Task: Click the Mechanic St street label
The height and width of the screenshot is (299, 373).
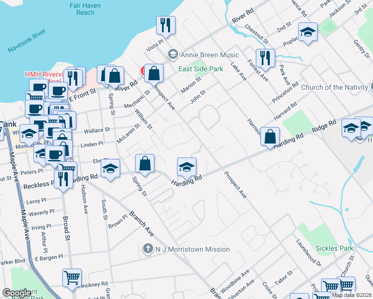Action: [137, 99]
